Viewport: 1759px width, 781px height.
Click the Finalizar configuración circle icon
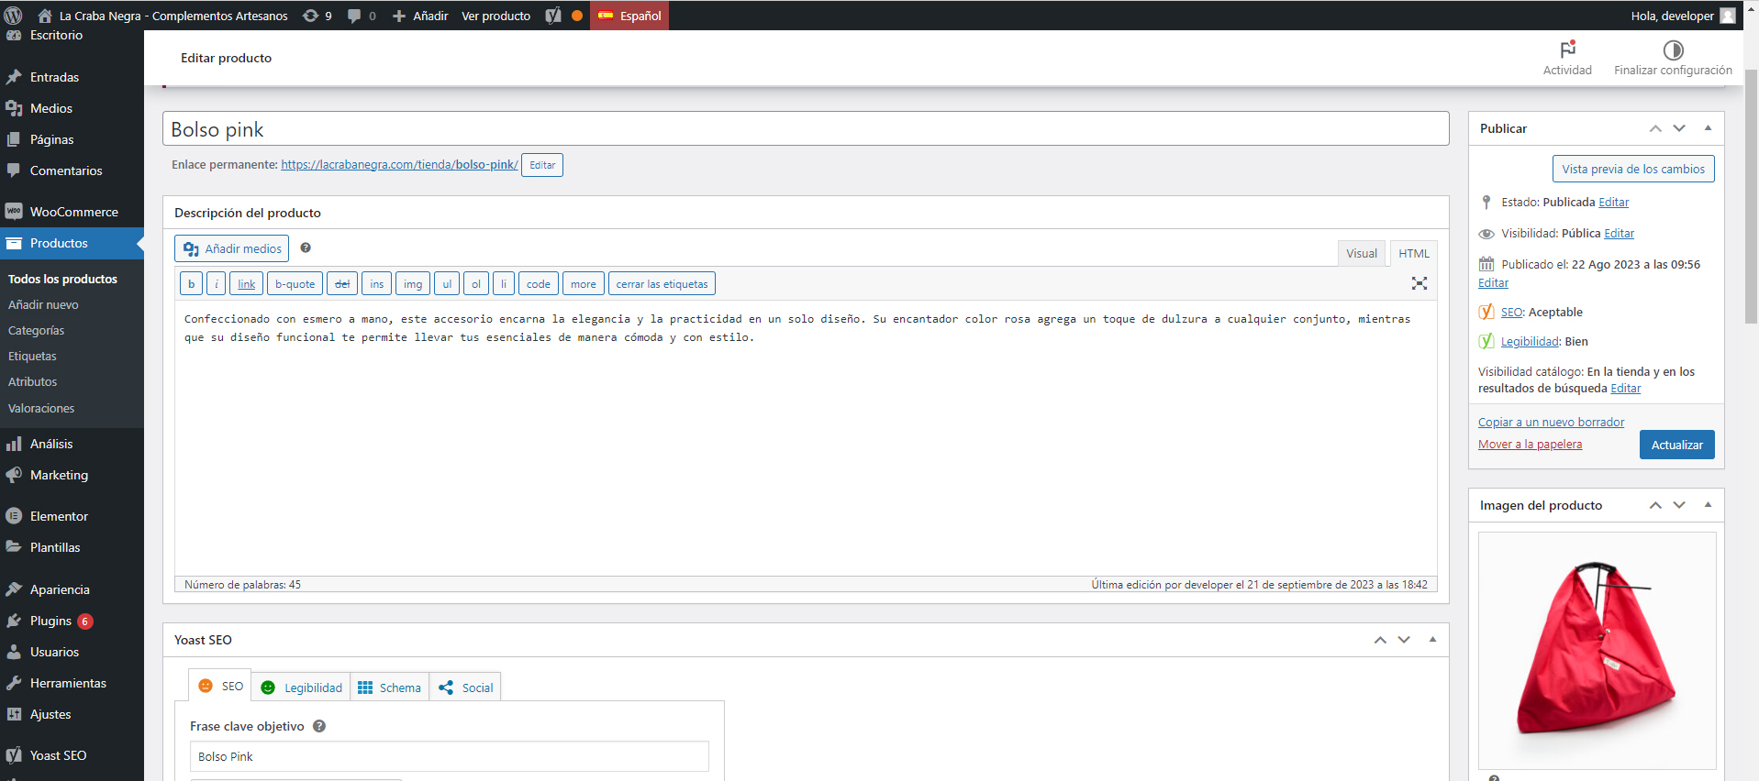point(1673,50)
